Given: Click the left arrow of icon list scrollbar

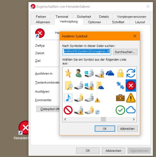Looking at the screenshot, I should click(65, 119).
